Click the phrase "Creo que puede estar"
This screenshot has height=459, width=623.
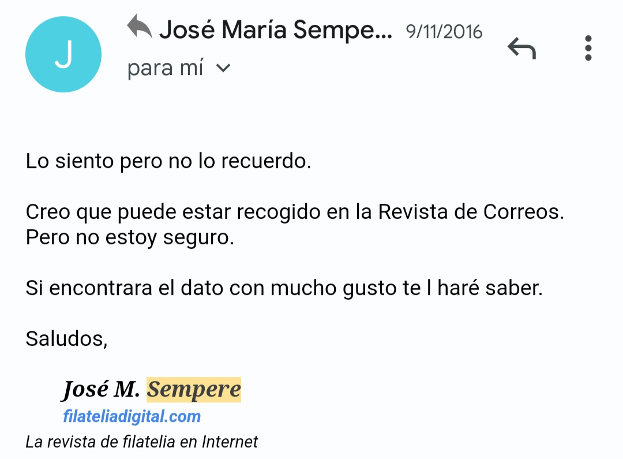click(x=128, y=212)
